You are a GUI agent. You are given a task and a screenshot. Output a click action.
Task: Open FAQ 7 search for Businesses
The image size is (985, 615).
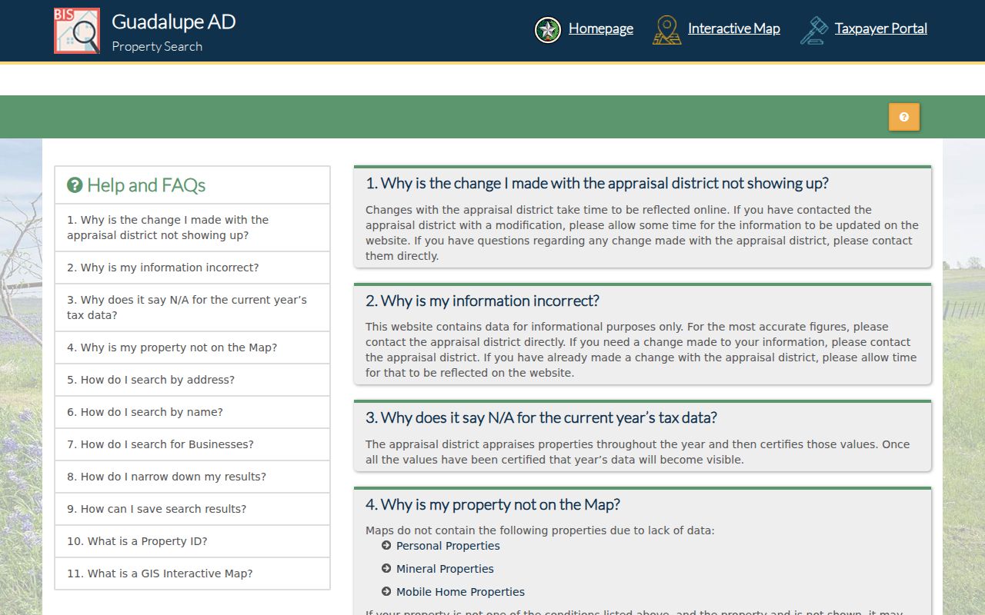[x=192, y=444]
